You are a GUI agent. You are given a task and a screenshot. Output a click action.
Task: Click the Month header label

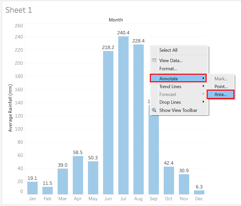tap(116, 20)
